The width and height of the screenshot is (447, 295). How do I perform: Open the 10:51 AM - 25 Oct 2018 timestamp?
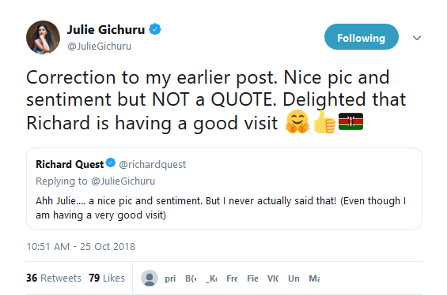[x=81, y=246]
